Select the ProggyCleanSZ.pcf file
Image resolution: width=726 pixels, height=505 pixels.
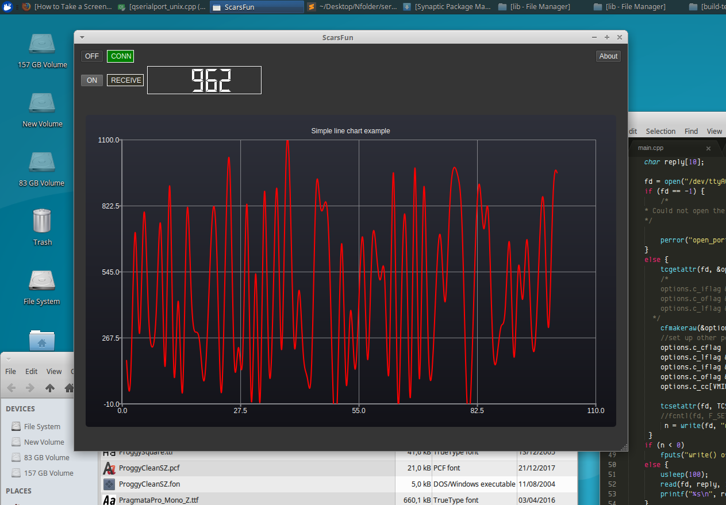click(149, 468)
